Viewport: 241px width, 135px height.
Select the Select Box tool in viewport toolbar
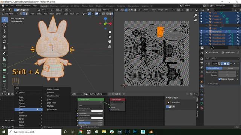pos(5,20)
